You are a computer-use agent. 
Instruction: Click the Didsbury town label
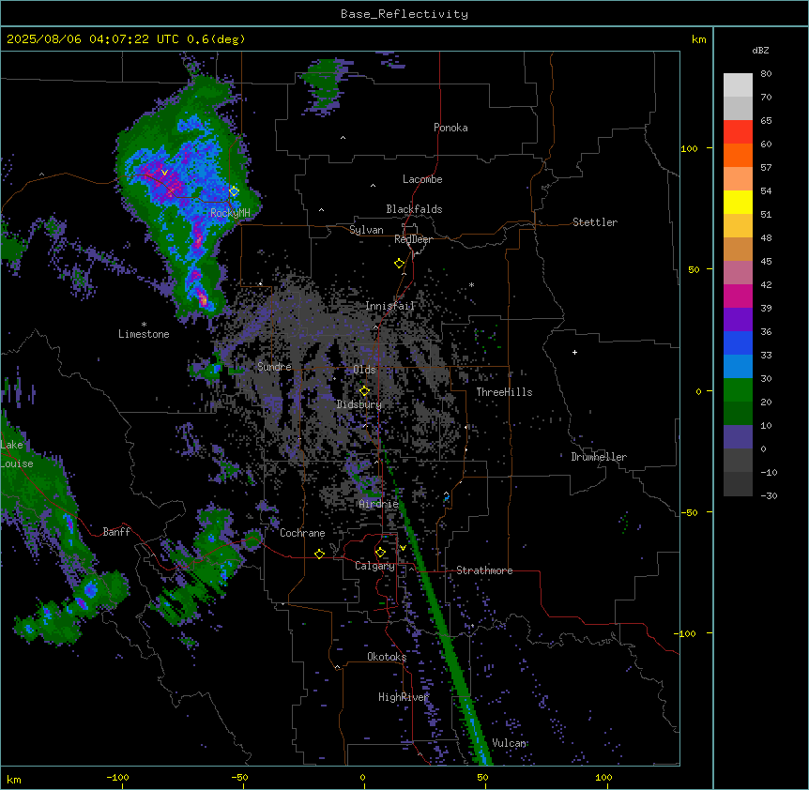359,404
